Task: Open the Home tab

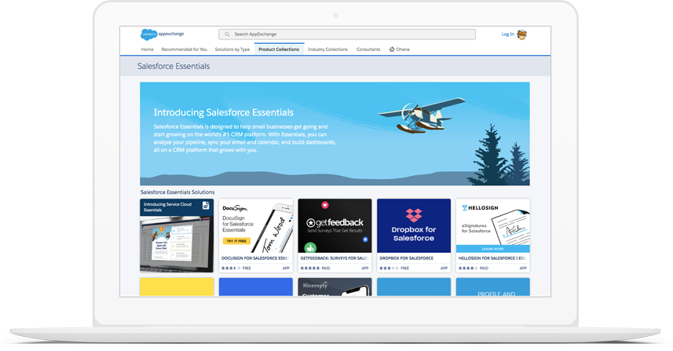Action: point(147,49)
